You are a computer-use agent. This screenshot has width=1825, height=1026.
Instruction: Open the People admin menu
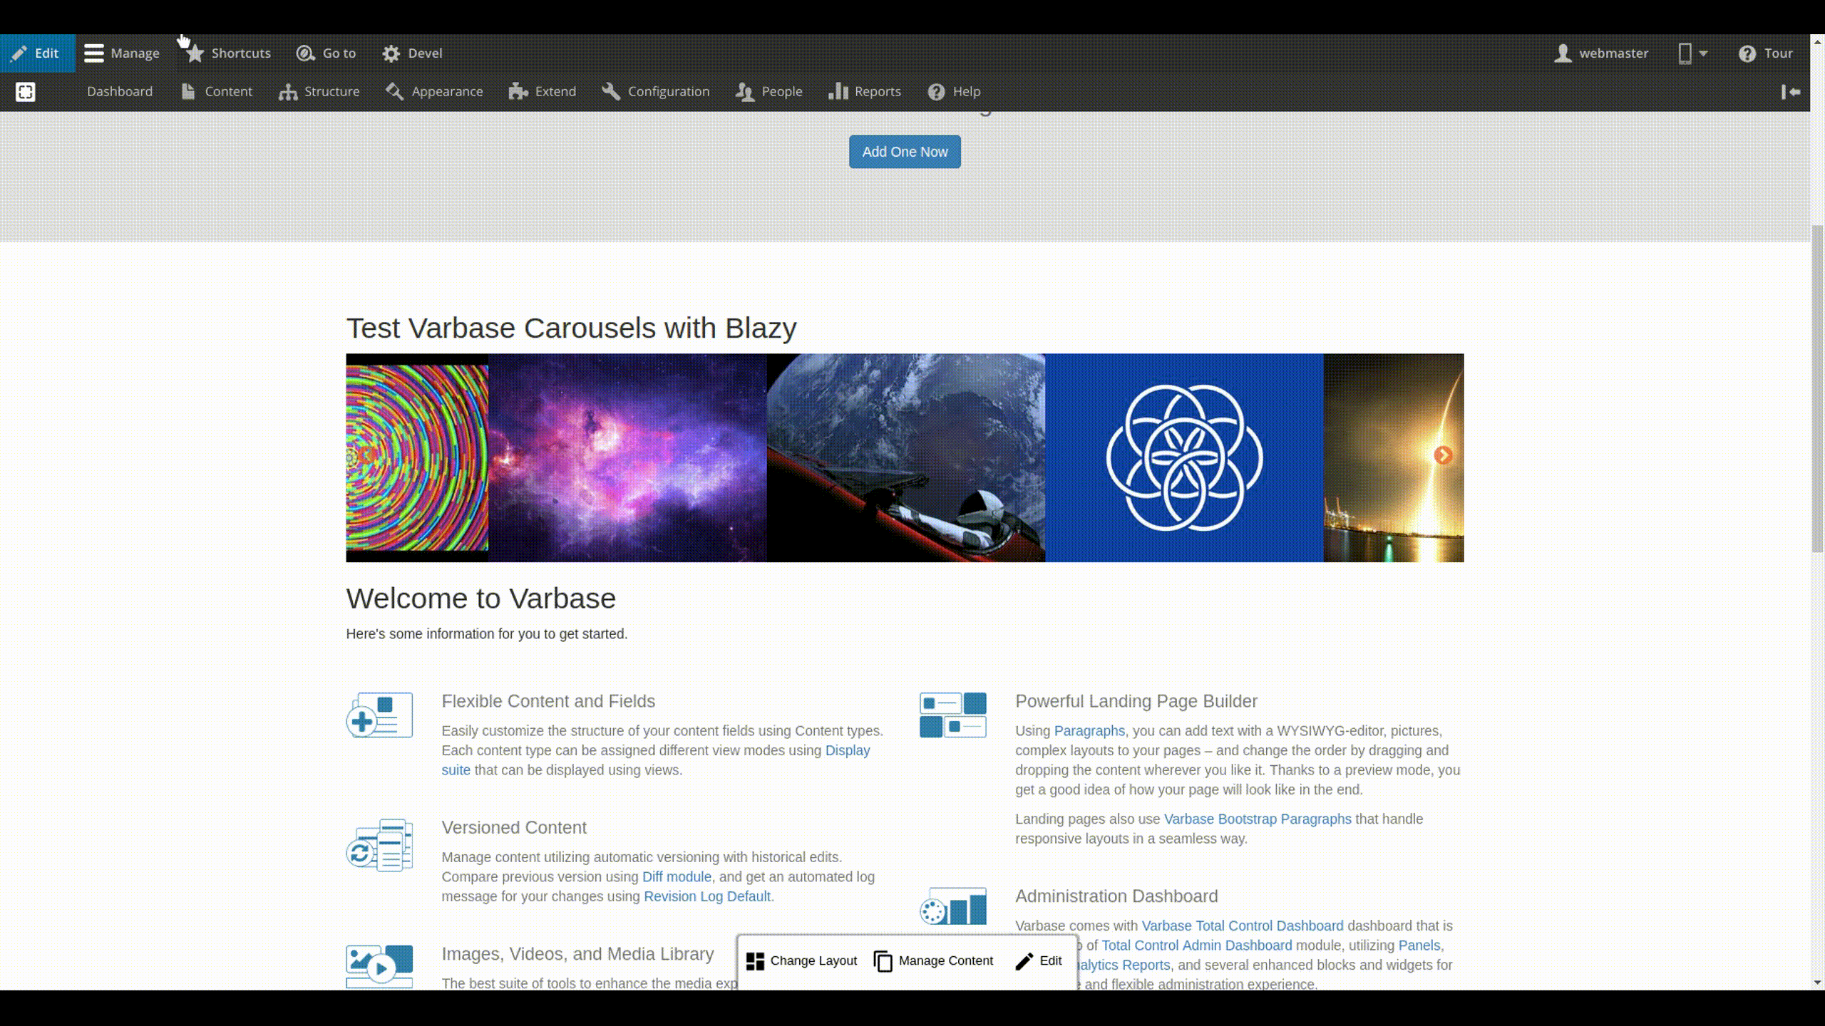(769, 92)
